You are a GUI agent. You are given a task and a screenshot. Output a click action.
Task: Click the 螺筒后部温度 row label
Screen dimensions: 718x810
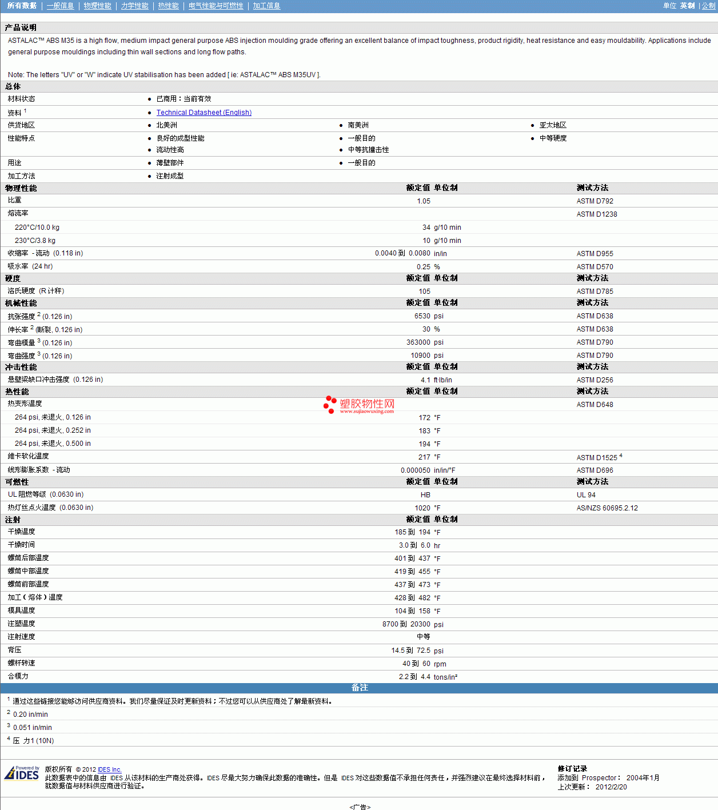[28, 558]
